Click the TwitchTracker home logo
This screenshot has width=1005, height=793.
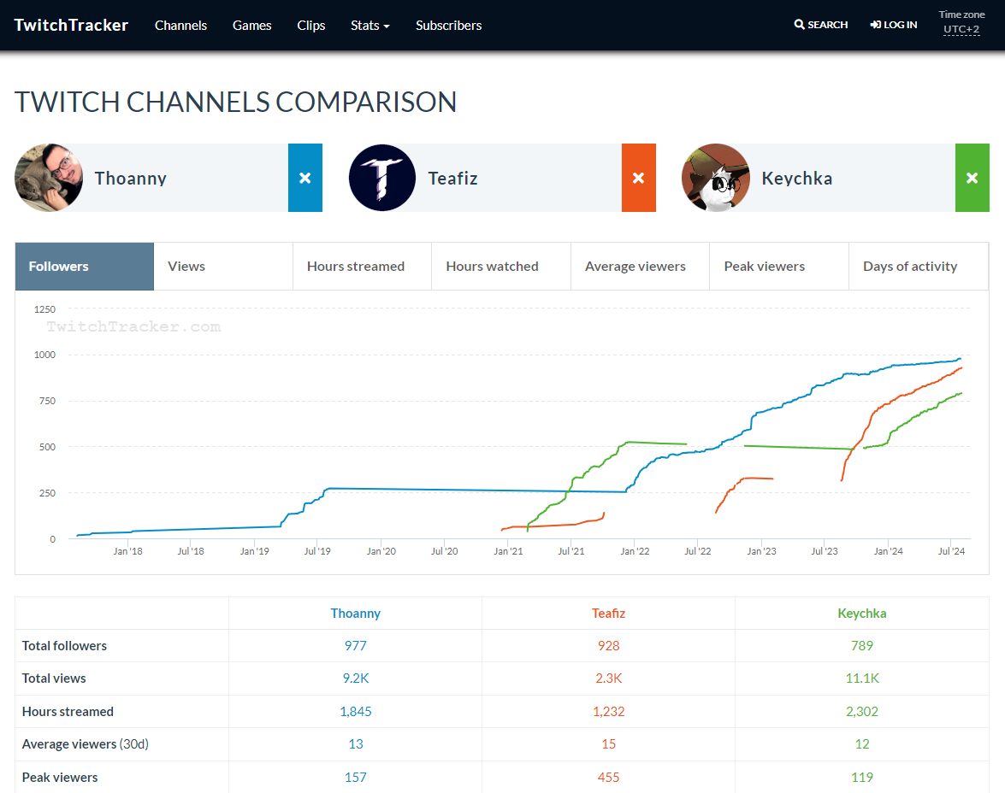71,25
